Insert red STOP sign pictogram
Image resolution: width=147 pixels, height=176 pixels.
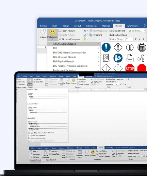130,68
